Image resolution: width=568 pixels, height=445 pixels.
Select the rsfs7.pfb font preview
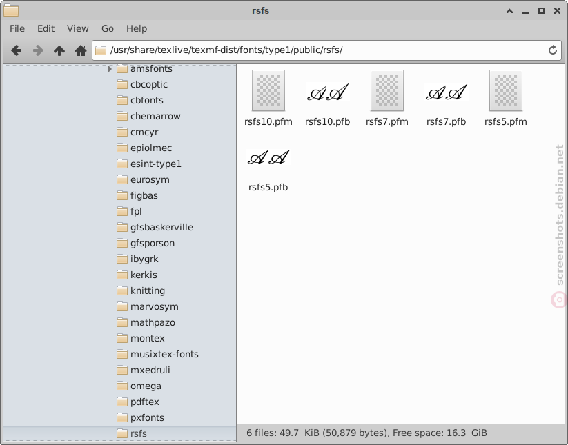pyautogui.click(x=447, y=92)
